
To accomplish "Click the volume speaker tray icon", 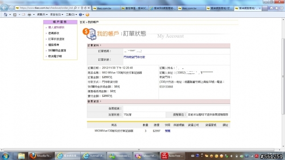I will 232,156.
